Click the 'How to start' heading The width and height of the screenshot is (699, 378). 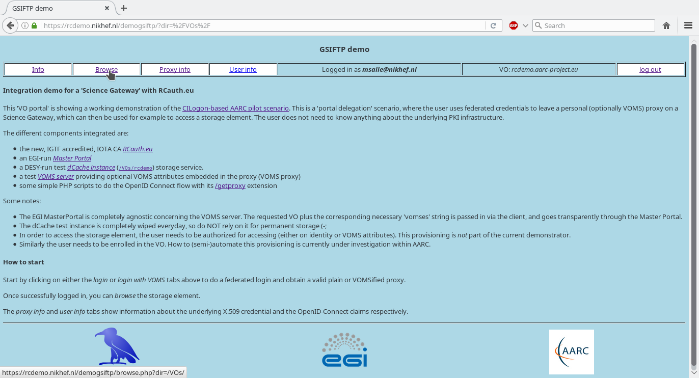coord(23,262)
